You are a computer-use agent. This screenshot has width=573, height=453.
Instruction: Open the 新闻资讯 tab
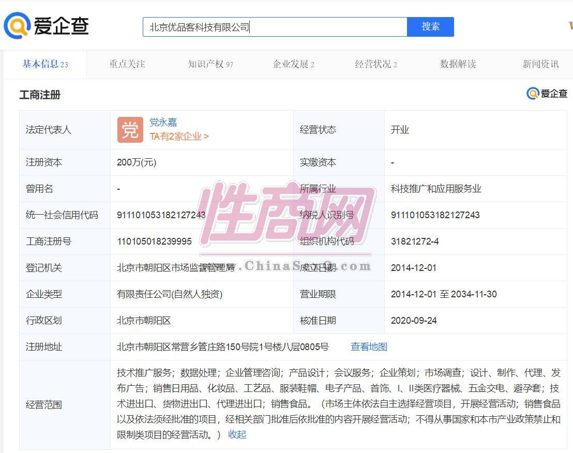540,64
